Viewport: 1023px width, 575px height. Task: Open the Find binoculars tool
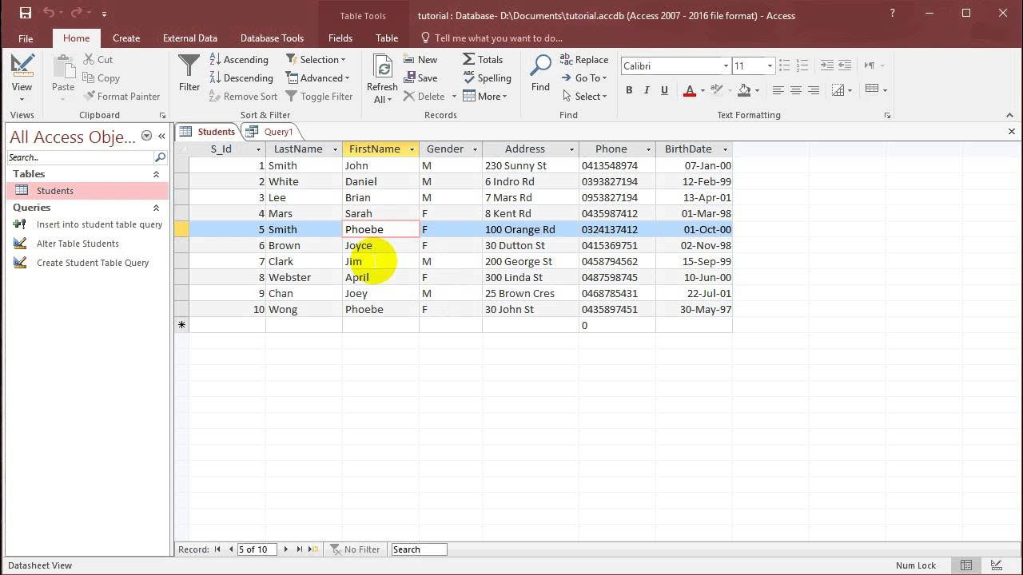pyautogui.click(x=540, y=66)
